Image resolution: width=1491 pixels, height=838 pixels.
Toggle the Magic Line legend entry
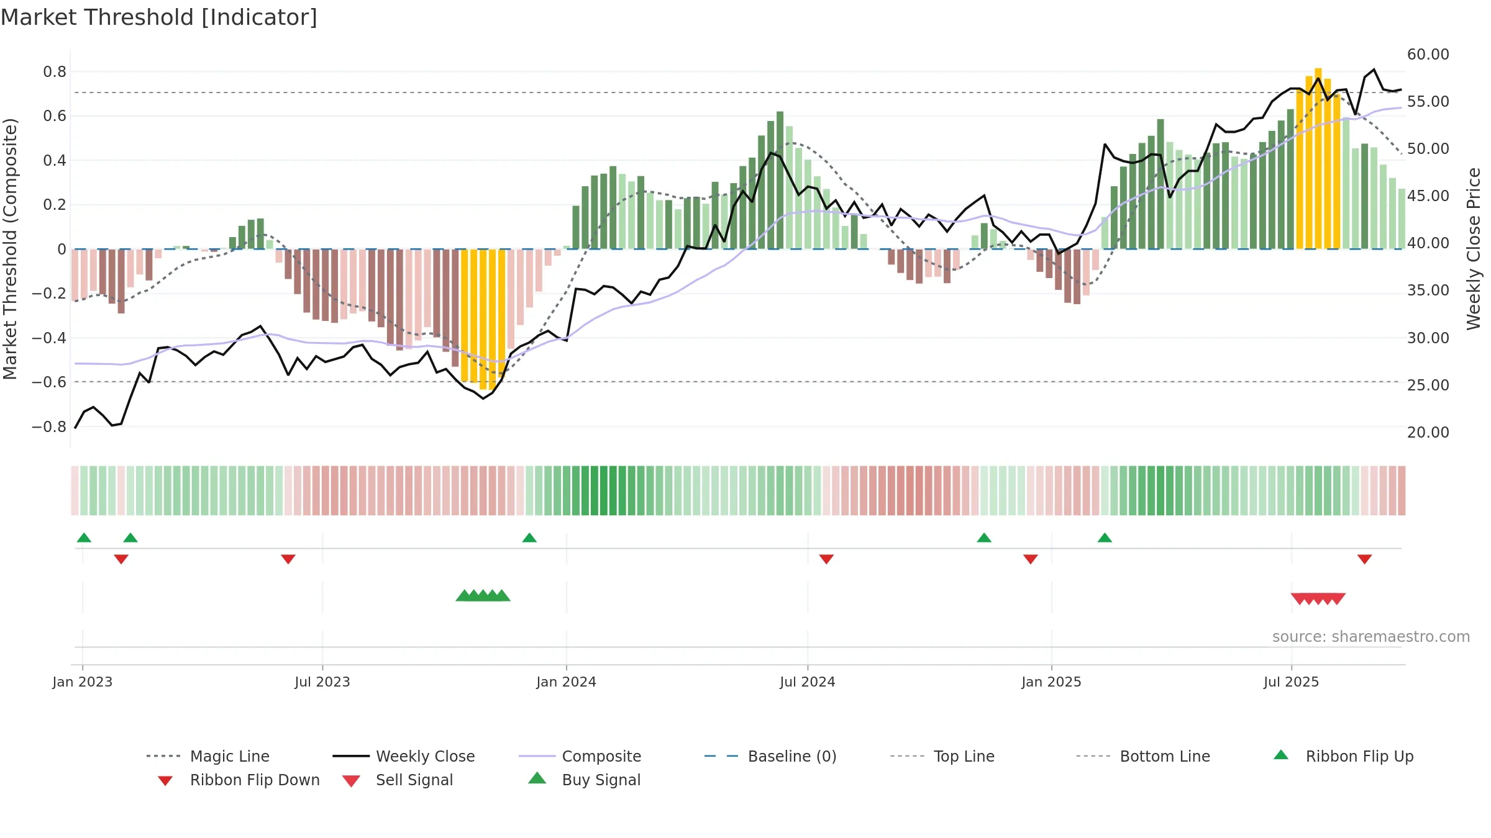point(208,756)
